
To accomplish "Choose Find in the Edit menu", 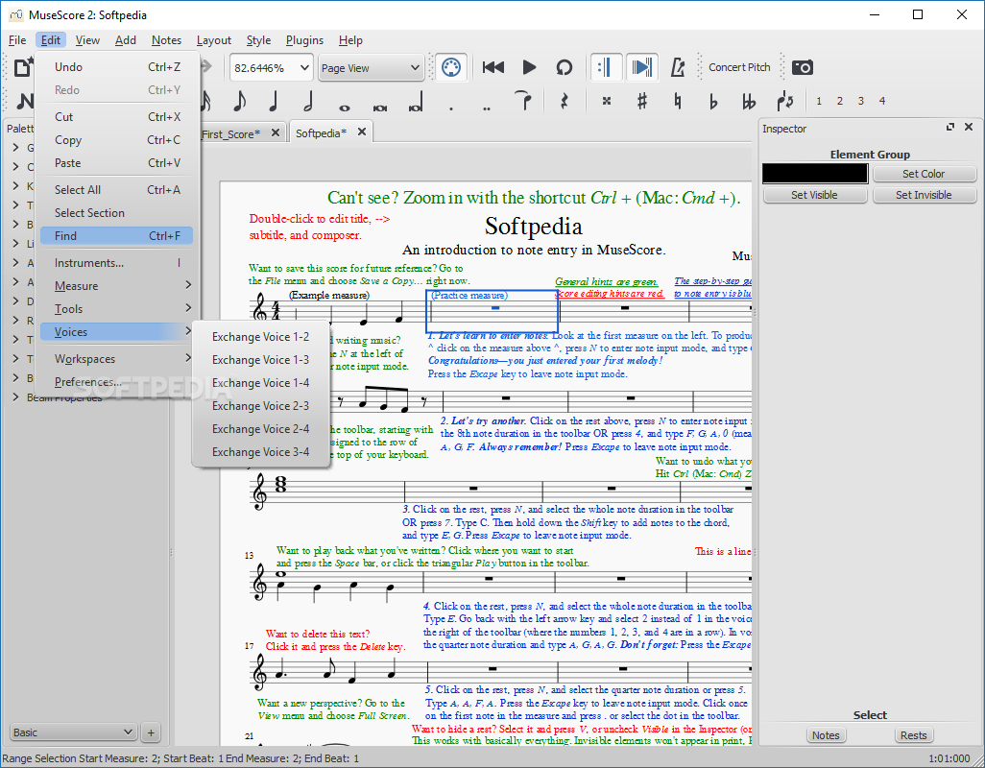I will pyautogui.click(x=116, y=235).
